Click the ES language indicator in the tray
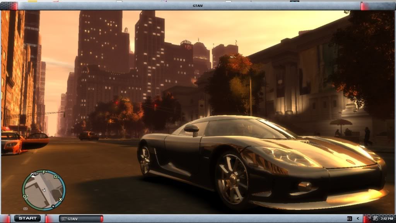This screenshot has height=223, width=396. coord(350,219)
